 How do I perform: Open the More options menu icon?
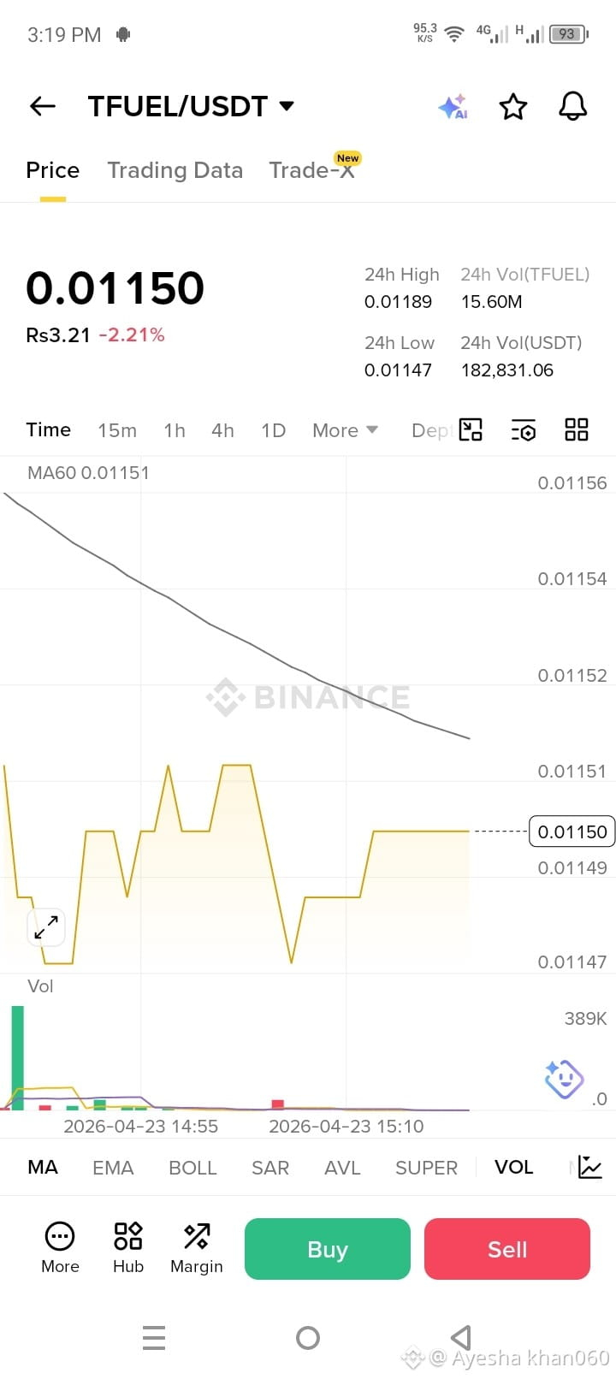[x=60, y=1247]
